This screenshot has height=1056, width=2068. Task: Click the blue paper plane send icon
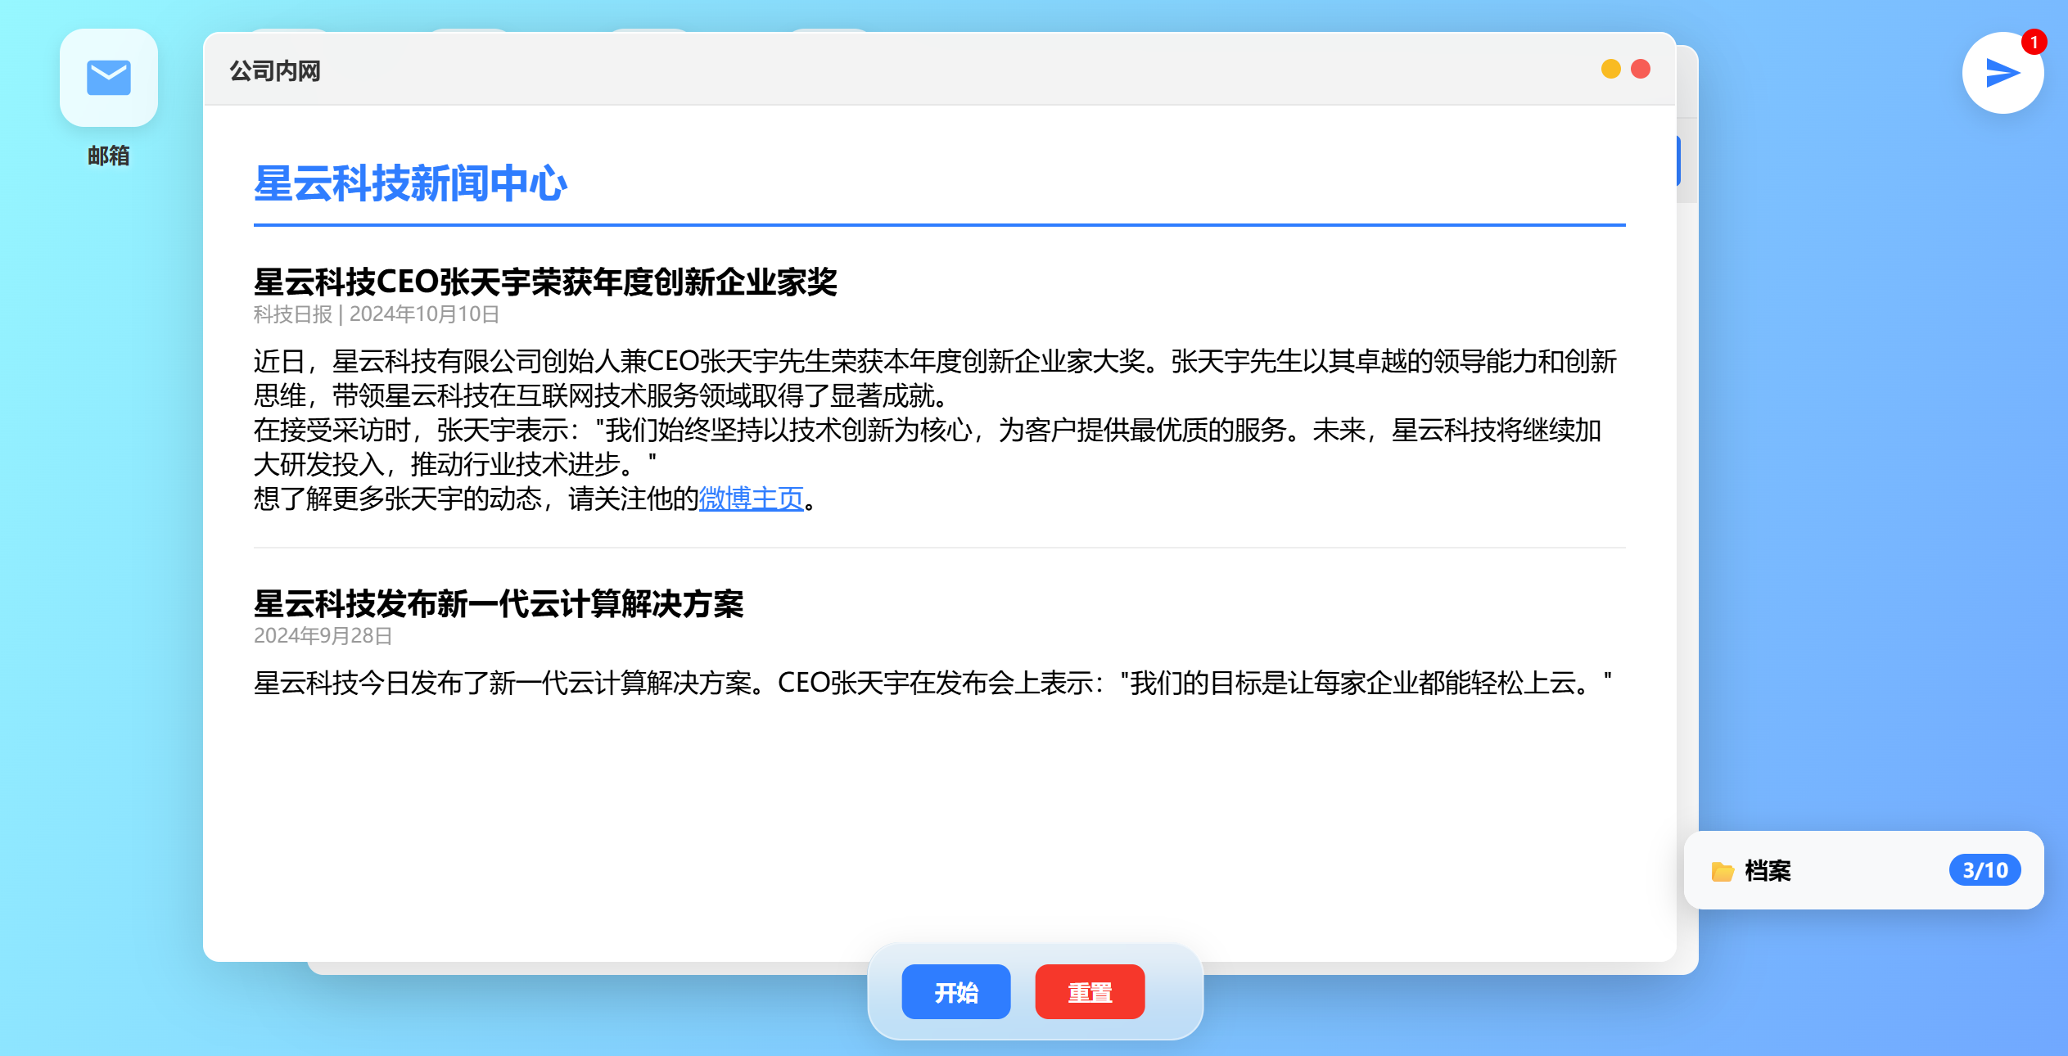2001,74
